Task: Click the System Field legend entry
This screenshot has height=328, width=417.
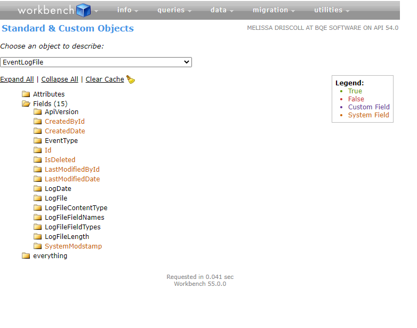Action: click(x=368, y=115)
